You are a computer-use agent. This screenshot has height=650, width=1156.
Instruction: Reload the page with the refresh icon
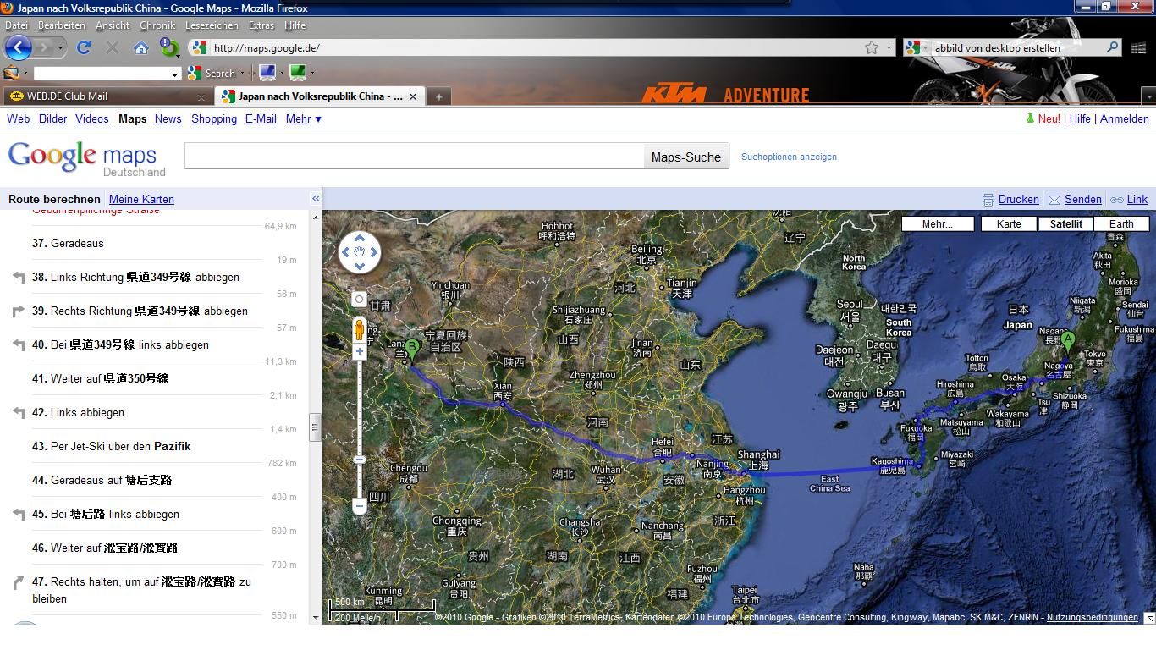pos(84,47)
